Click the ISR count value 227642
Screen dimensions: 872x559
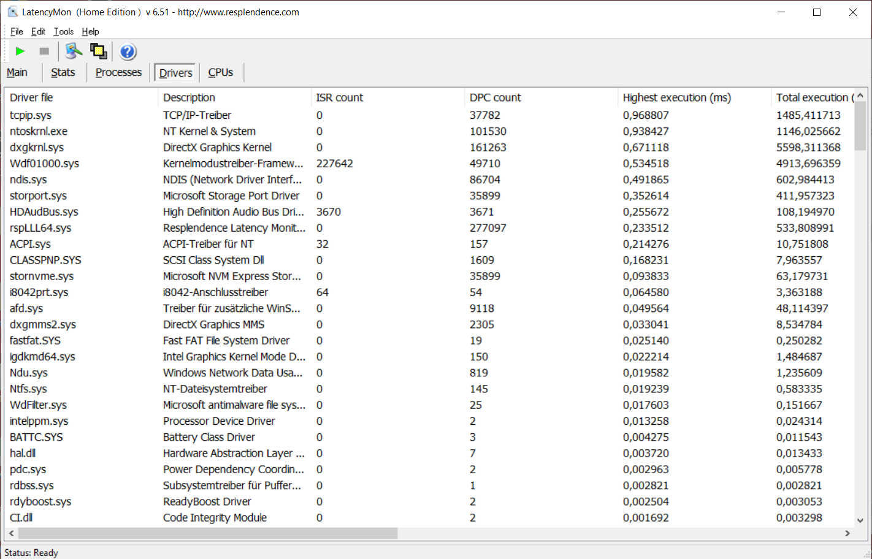point(335,164)
